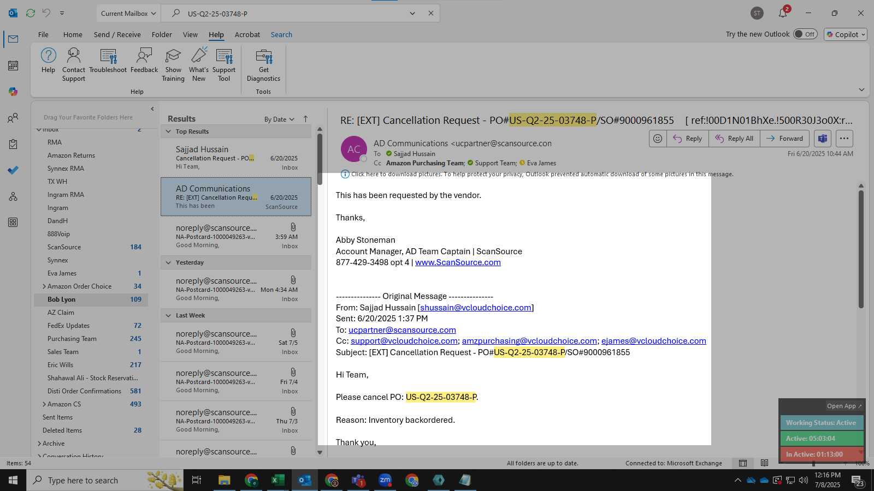The height and width of the screenshot is (491, 874).
Task: Select the Purchasing Team folder
Action: (72, 339)
